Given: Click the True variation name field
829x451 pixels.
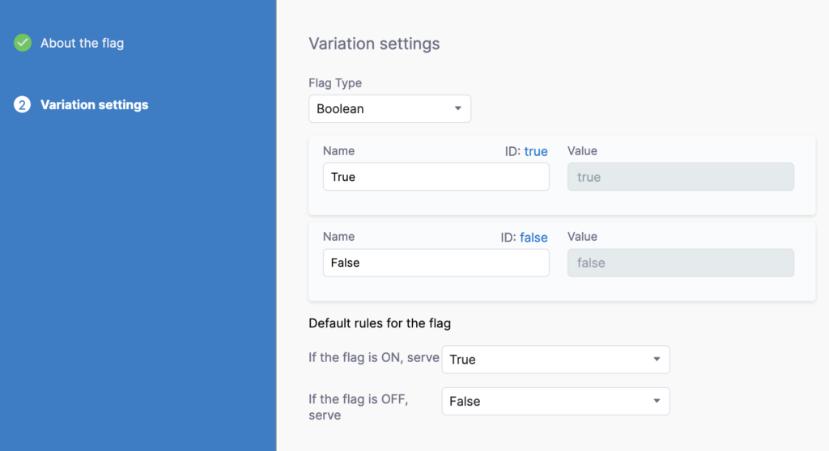Looking at the screenshot, I should pos(436,177).
